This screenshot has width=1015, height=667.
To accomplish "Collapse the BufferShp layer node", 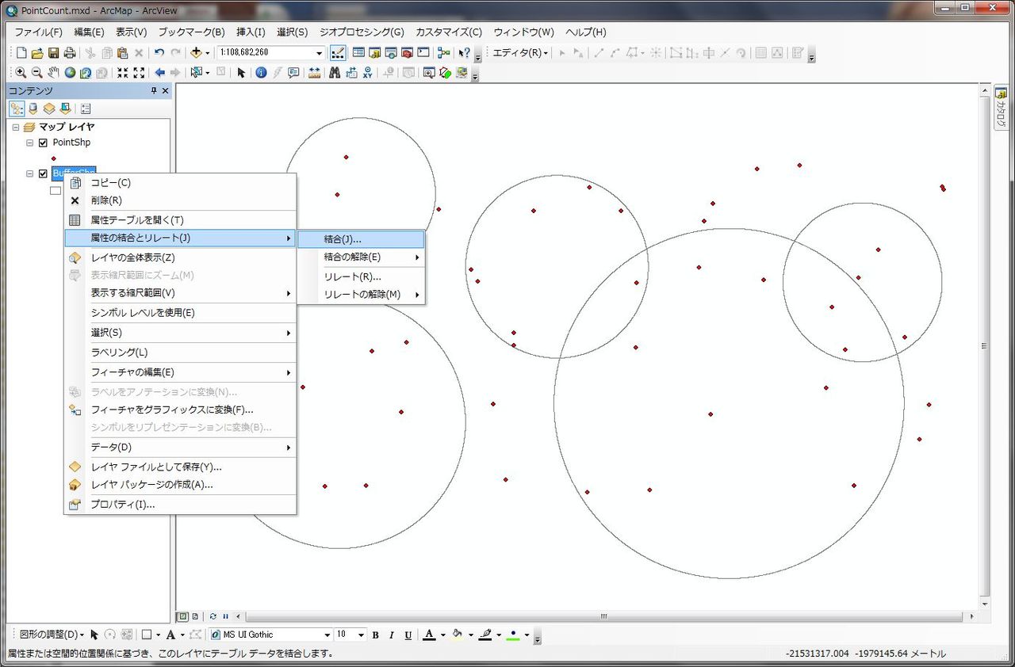I will click(x=30, y=173).
